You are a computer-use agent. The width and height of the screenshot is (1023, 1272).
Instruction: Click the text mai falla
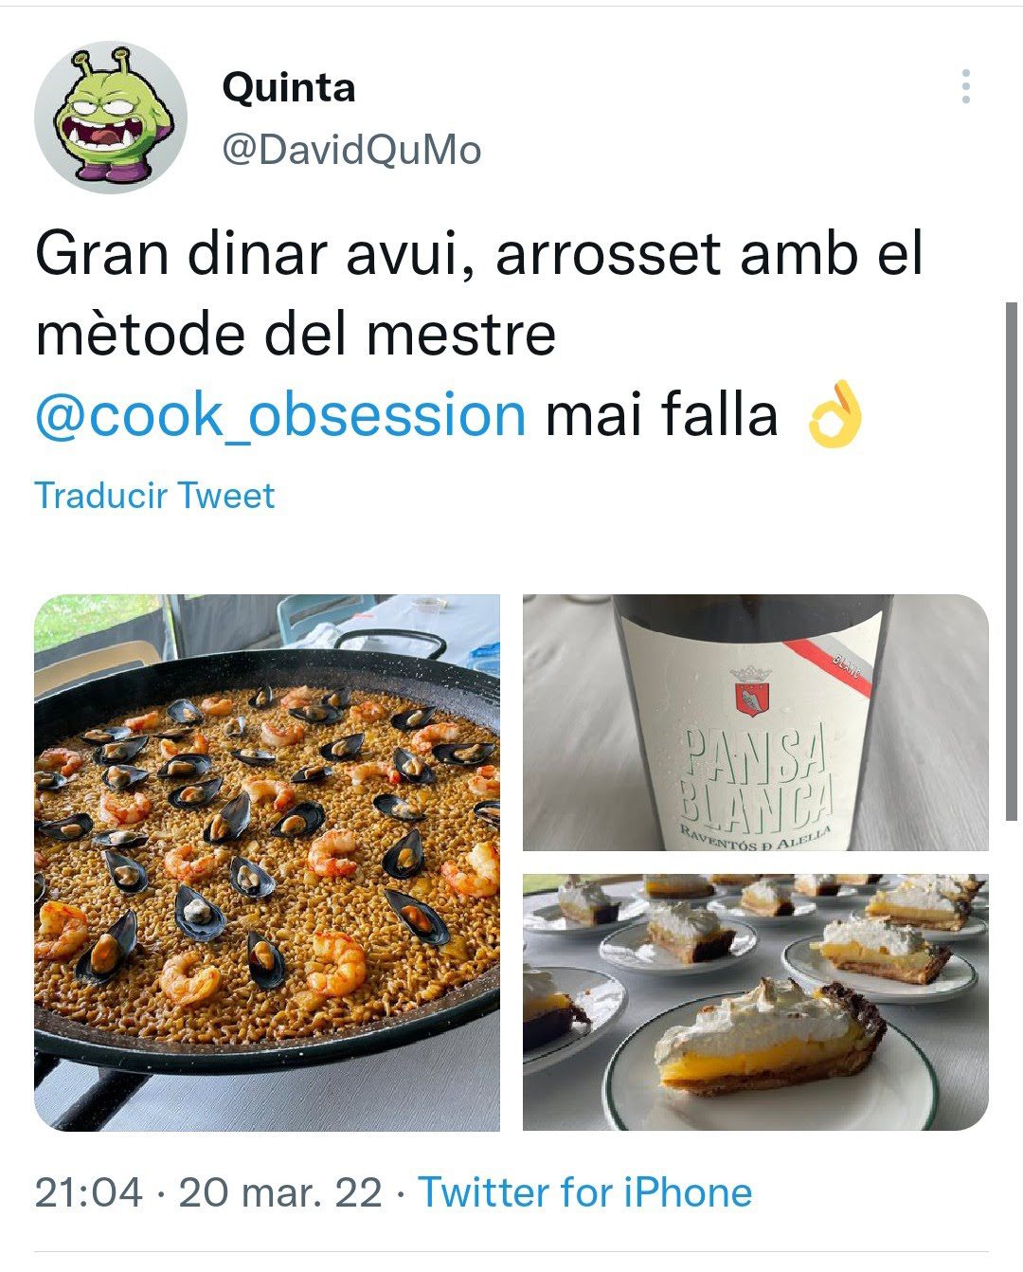(661, 415)
